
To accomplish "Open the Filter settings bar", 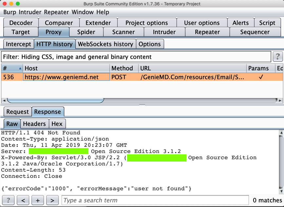I will tap(136, 57).
